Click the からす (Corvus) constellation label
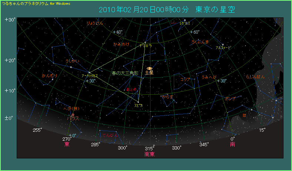292x171 pixels. pos(167,97)
